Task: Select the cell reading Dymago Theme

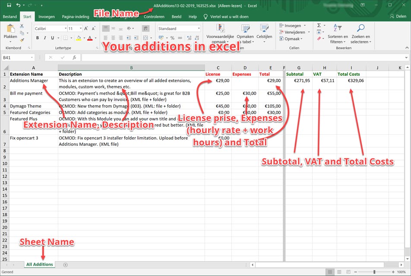Action: click(x=33, y=106)
